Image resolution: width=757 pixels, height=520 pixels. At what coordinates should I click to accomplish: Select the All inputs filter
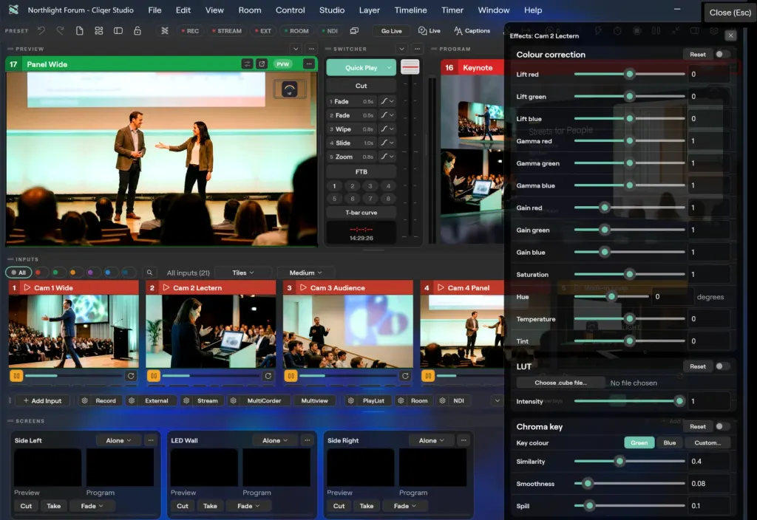18,273
